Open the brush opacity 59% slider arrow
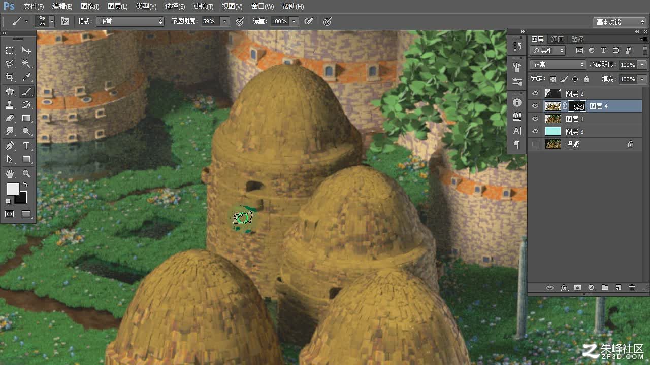The height and width of the screenshot is (365, 650). (224, 21)
